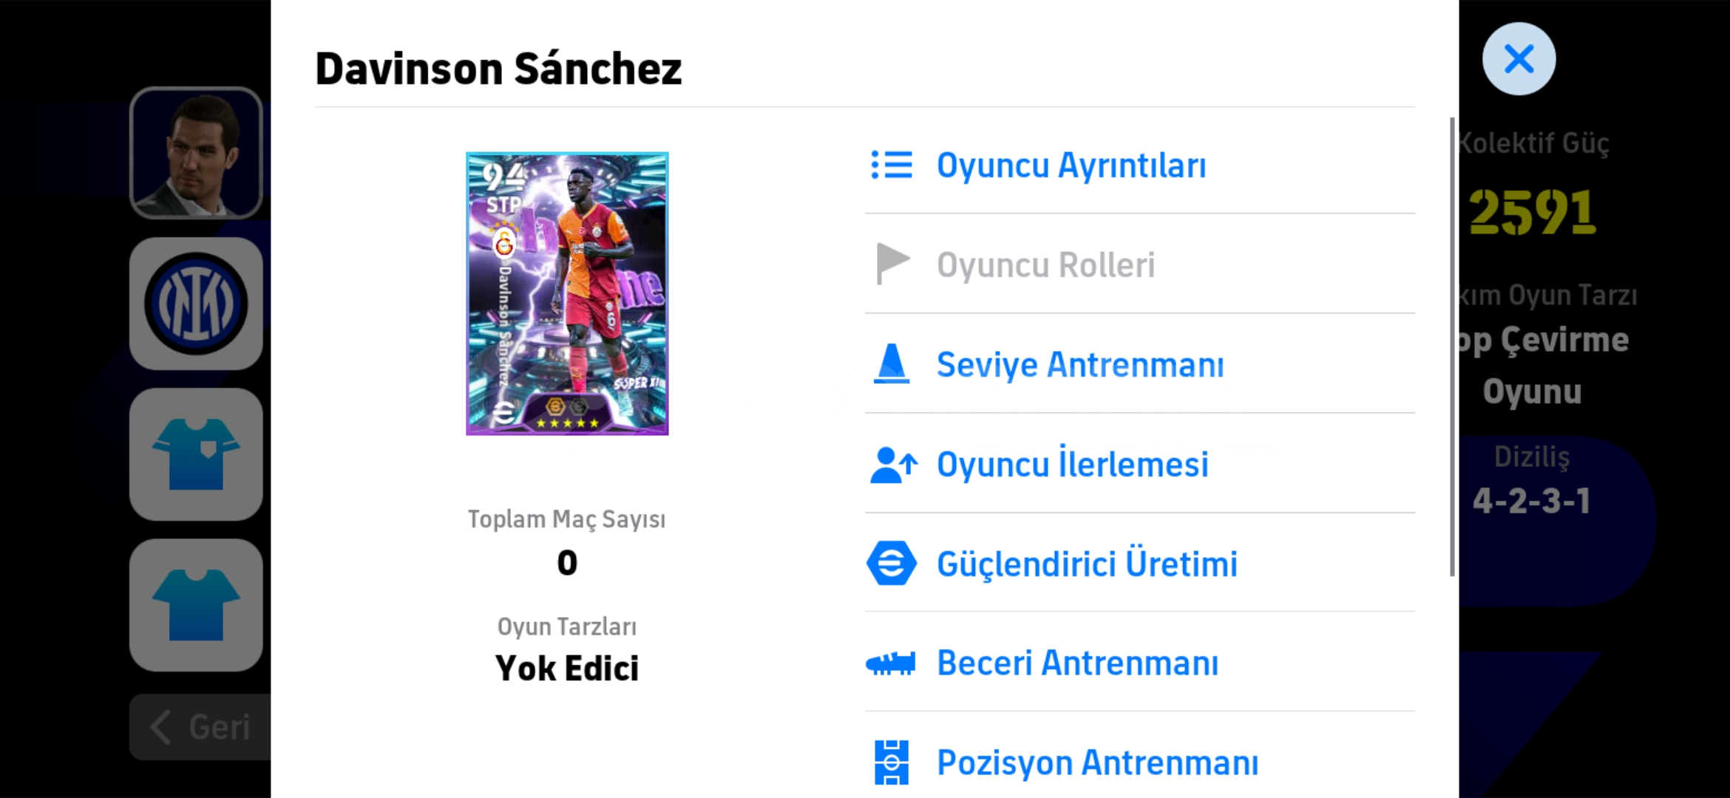Viewport: 1730px width, 798px height.
Task: Click the Pozisyon Antrenmanı pitch icon
Action: click(x=892, y=763)
